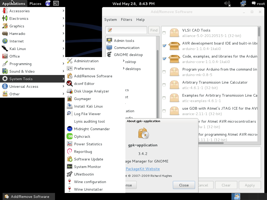Uncheck the AVR development board IDE package
This screenshot has height=200, width=267.
[x=164, y=46]
